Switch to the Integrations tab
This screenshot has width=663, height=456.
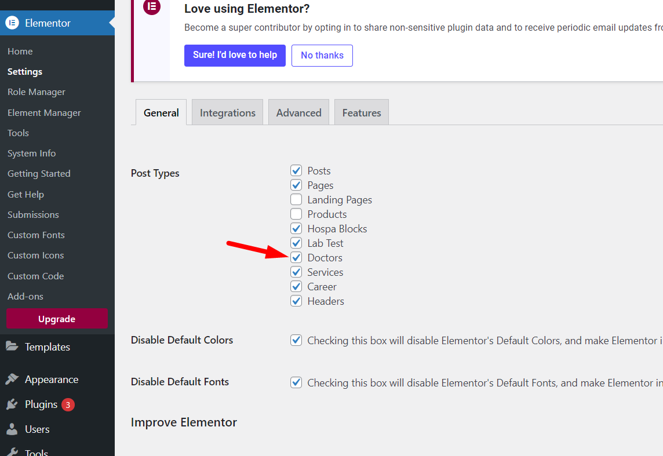[x=227, y=112]
